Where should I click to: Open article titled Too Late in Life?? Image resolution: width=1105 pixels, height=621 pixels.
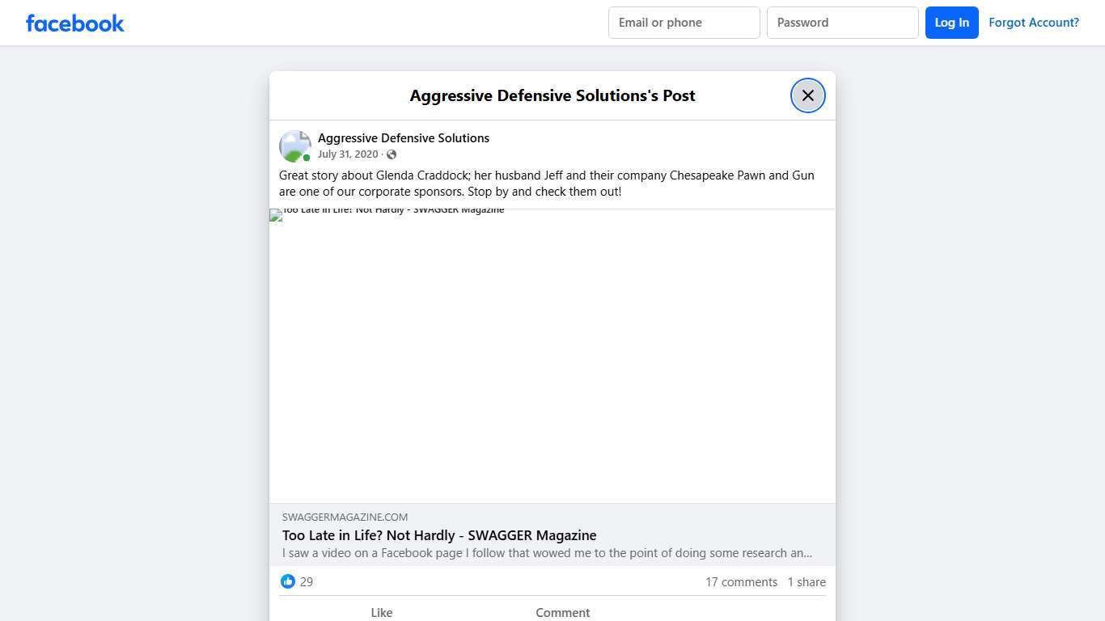click(x=438, y=535)
